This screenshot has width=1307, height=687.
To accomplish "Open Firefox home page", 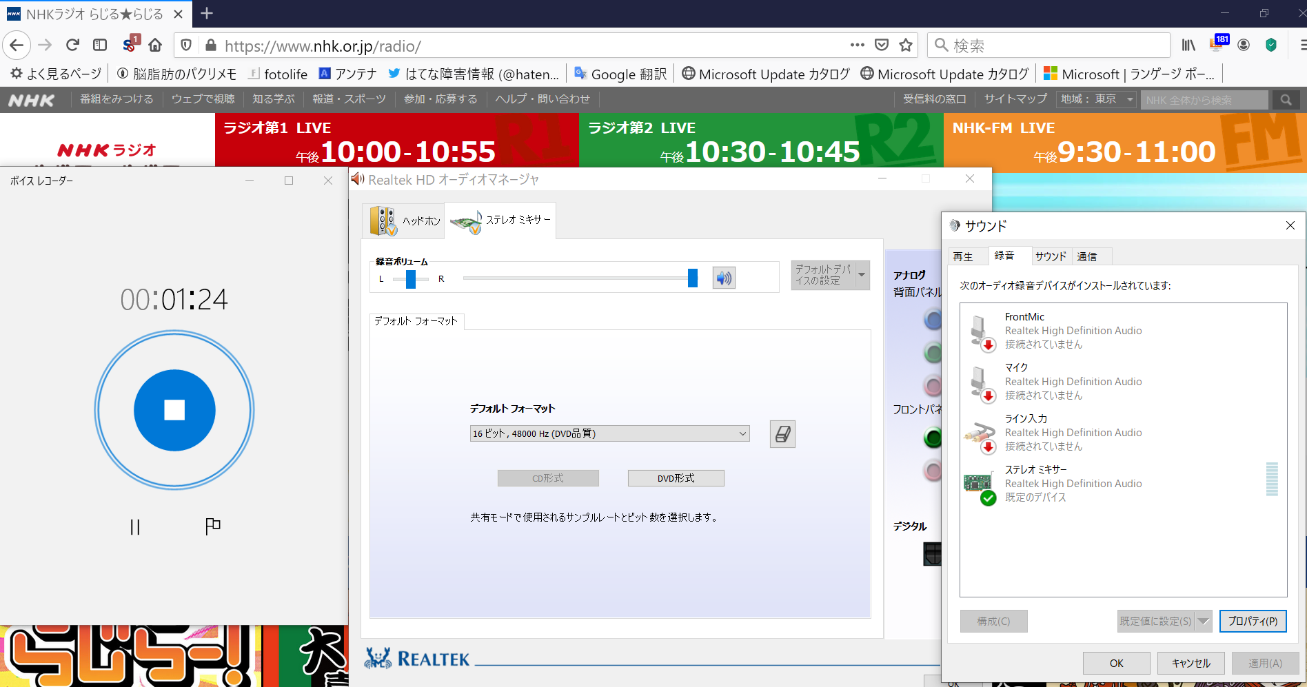I will [x=155, y=45].
